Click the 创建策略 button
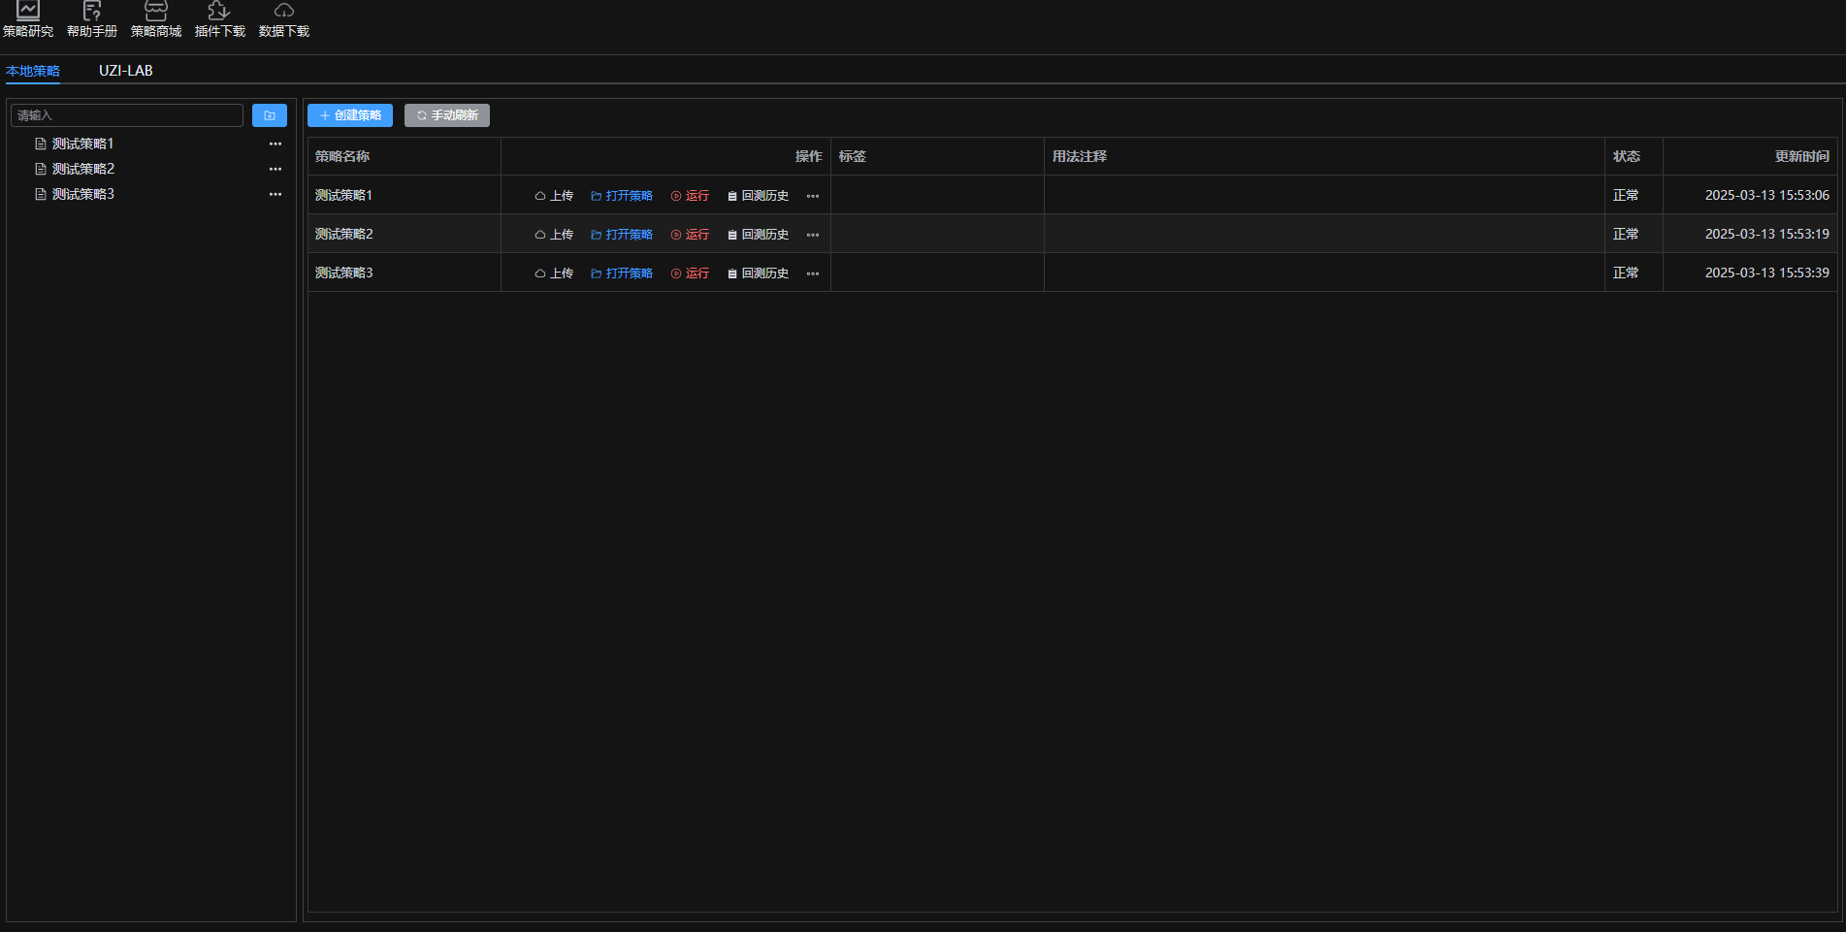 pyautogui.click(x=350, y=115)
